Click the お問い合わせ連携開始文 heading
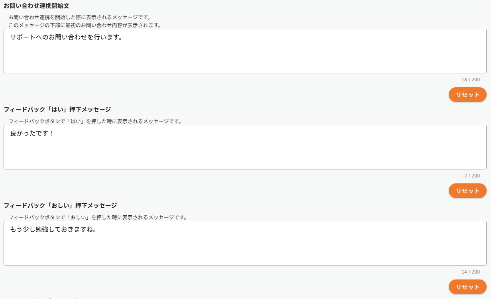This screenshot has width=491, height=299. point(37,6)
